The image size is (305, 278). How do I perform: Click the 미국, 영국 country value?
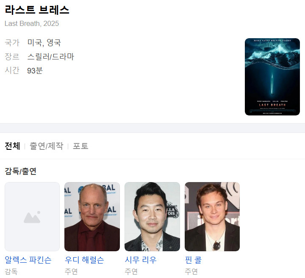pyautogui.click(x=44, y=42)
